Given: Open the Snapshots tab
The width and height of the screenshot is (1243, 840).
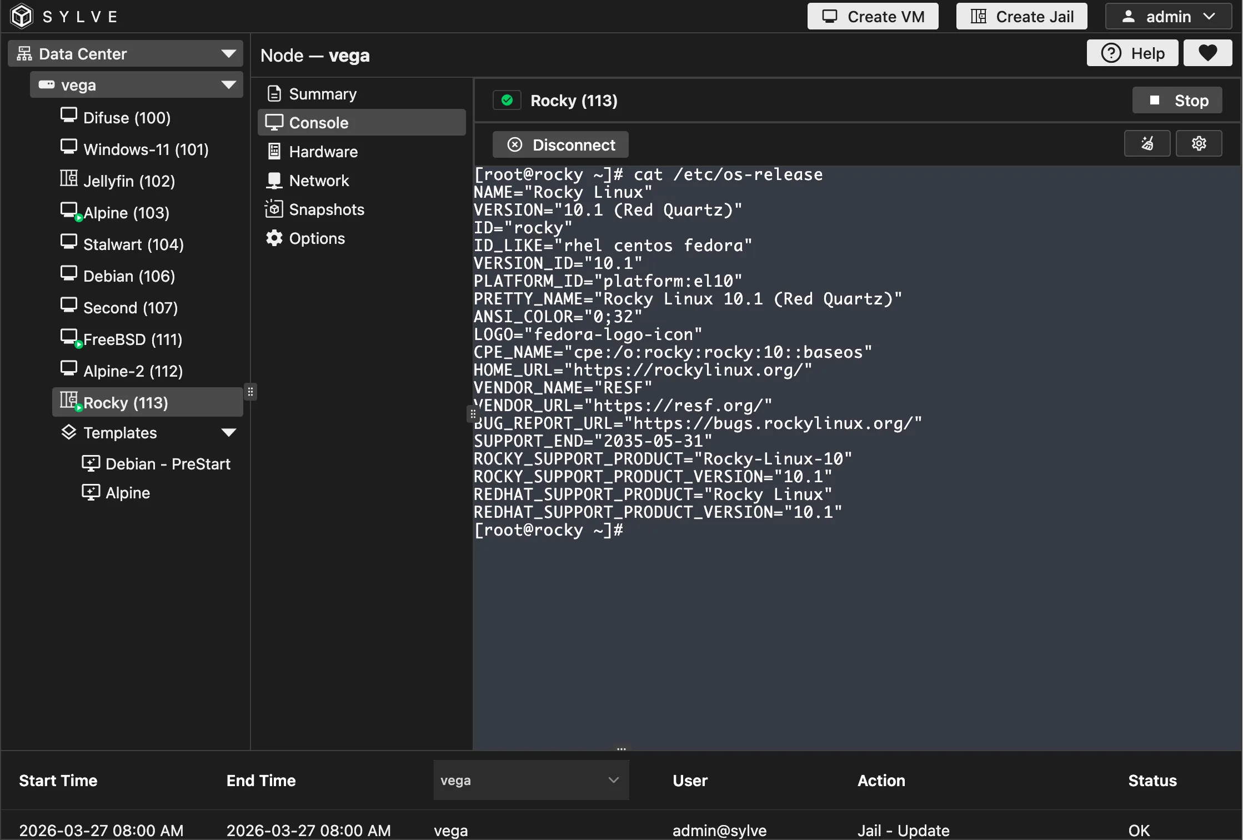Looking at the screenshot, I should [362, 209].
